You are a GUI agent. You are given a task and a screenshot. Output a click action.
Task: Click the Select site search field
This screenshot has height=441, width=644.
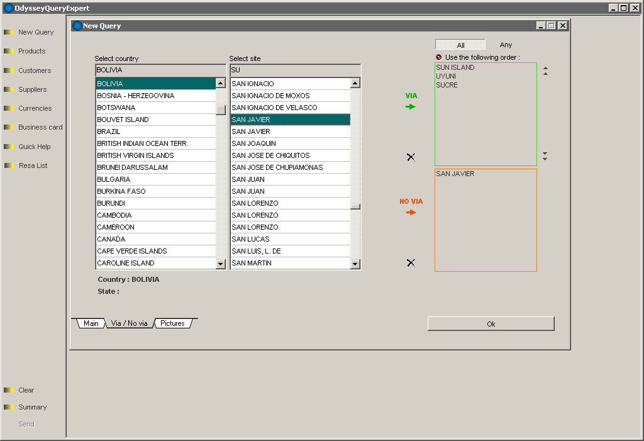295,70
